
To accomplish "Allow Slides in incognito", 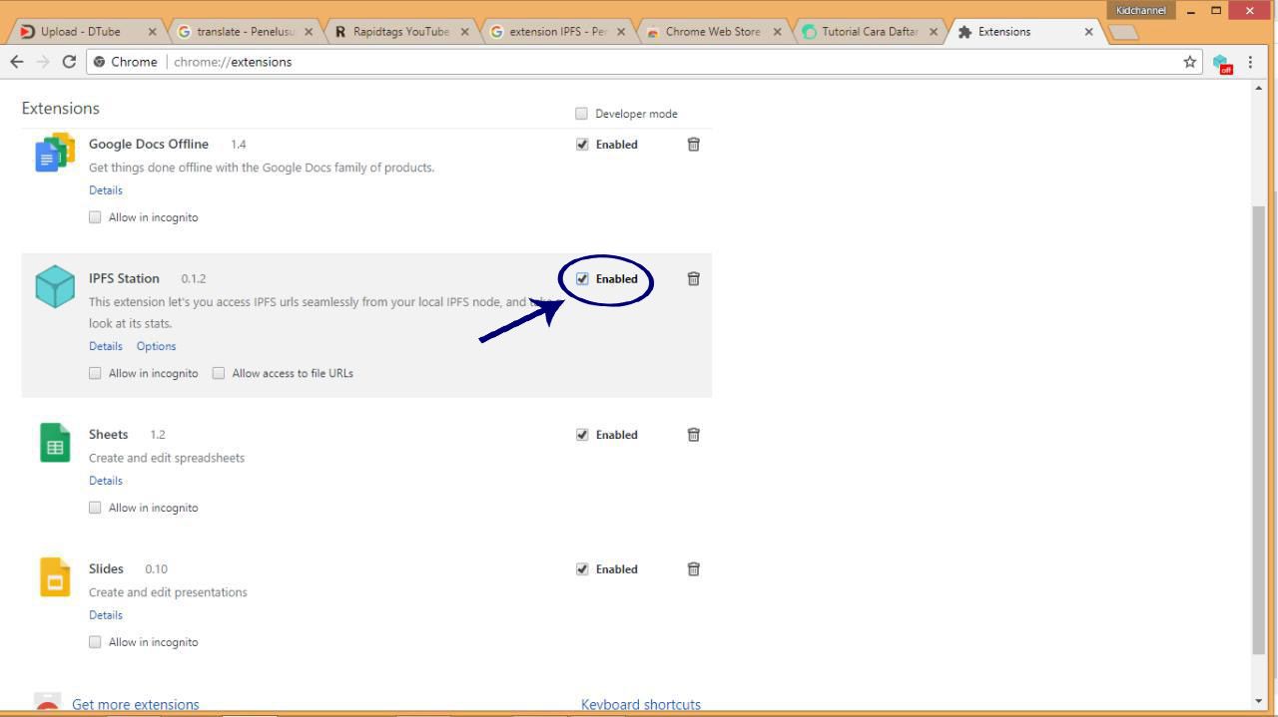I will coord(95,642).
